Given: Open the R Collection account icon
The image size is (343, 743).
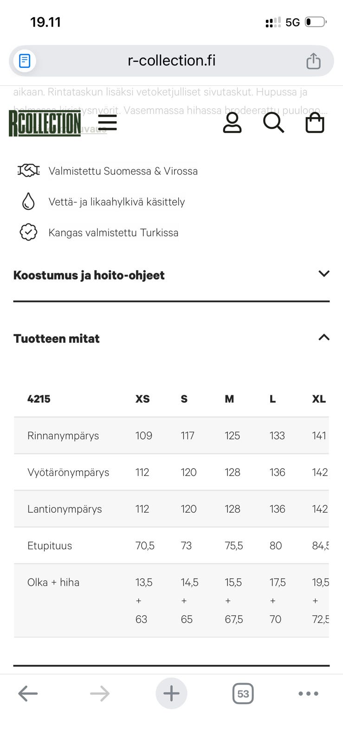Looking at the screenshot, I should point(233,123).
